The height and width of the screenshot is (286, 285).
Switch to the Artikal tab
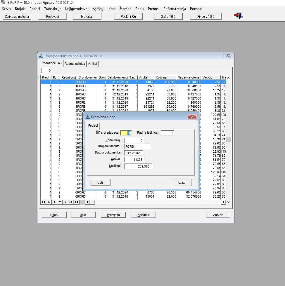pos(92,64)
